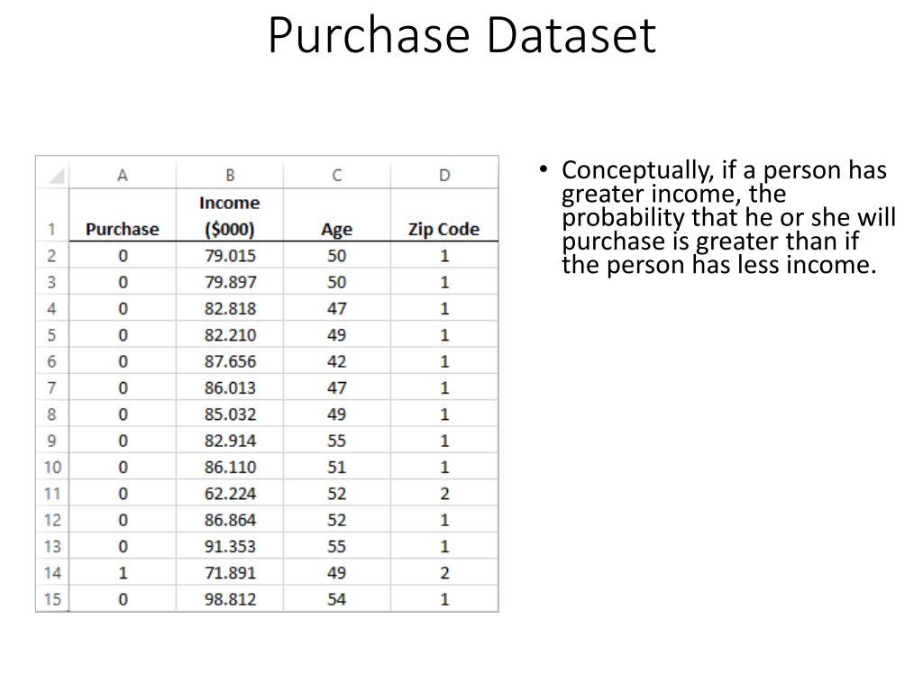
Task: Select column D header
Action: pyautogui.click(x=444, y=175)
